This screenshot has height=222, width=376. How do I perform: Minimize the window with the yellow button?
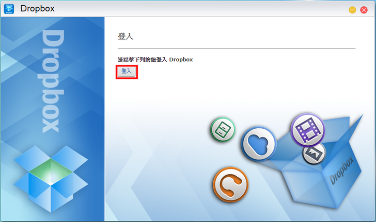point(352,10)
